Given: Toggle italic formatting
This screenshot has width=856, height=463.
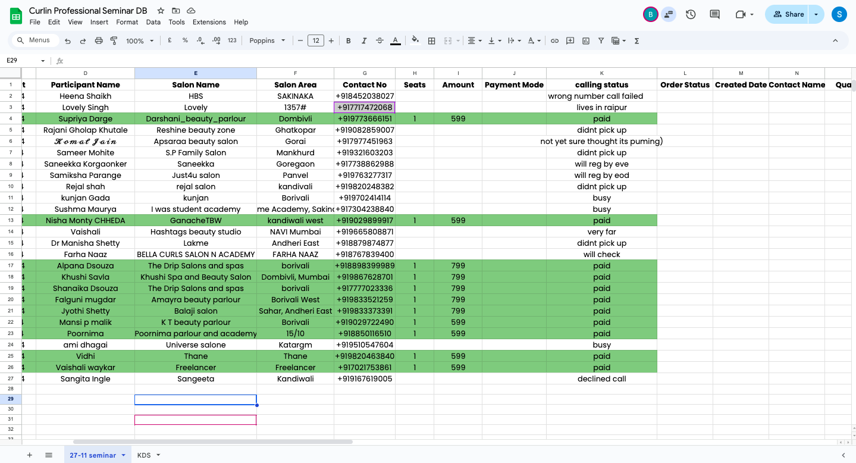Looking at the screenshot, I should (364, 41).
